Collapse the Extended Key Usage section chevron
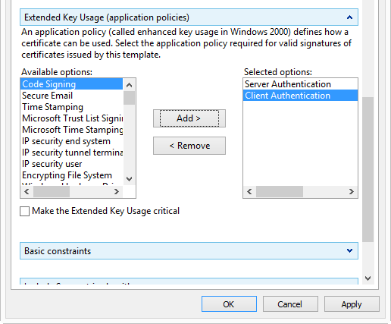The width and height of the screenshot is (391, 324). tap(349, 17)
